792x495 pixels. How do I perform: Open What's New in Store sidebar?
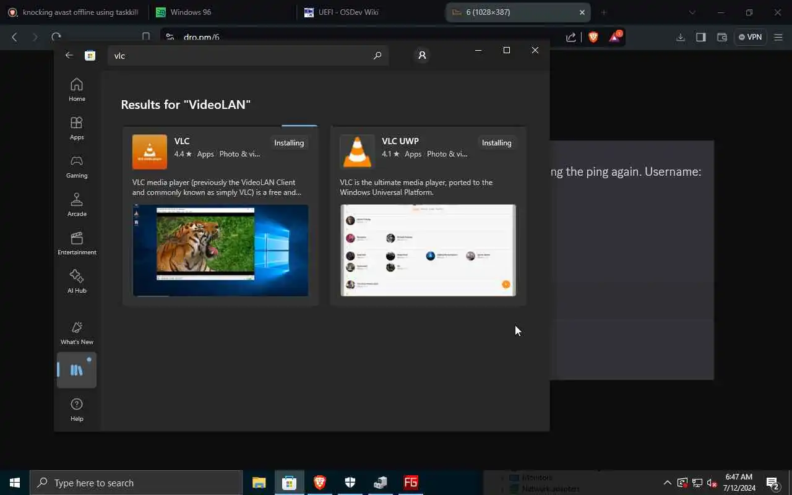coord(77,333)
